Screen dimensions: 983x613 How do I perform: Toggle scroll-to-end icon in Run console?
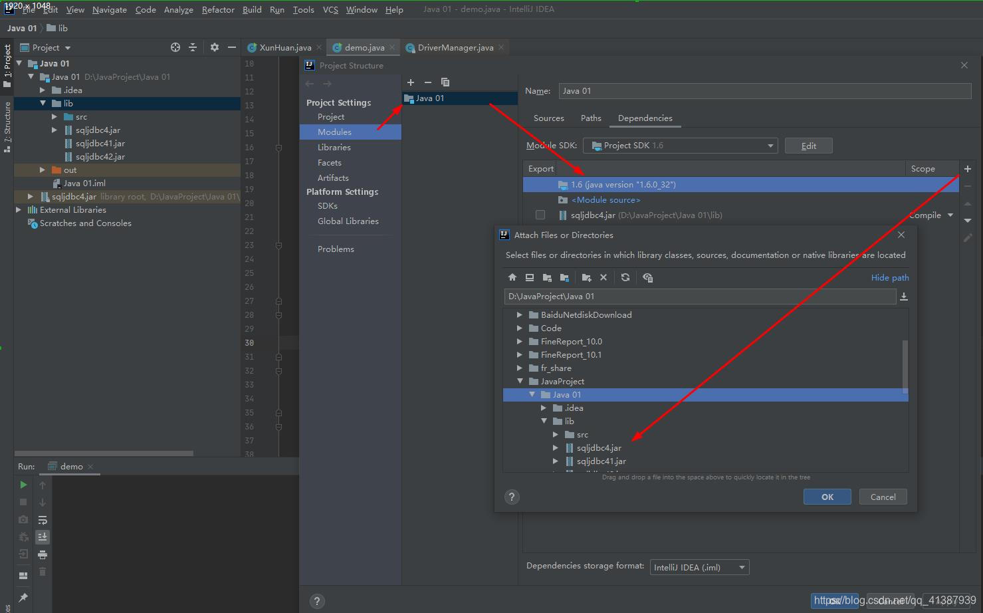click(43, 537)
